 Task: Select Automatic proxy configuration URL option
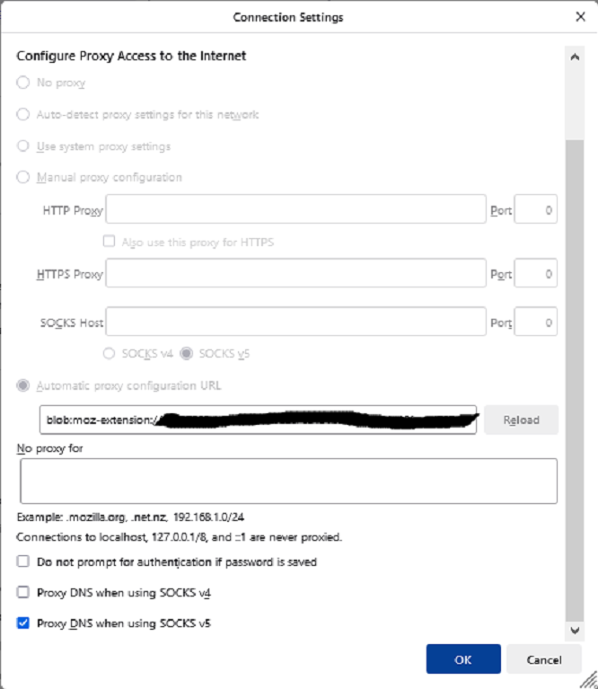[x=23, y=385]
